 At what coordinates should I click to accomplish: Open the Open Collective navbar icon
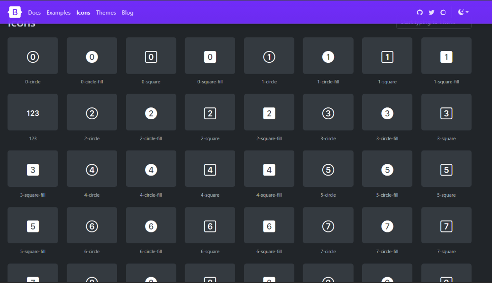[x=443, y=13]
